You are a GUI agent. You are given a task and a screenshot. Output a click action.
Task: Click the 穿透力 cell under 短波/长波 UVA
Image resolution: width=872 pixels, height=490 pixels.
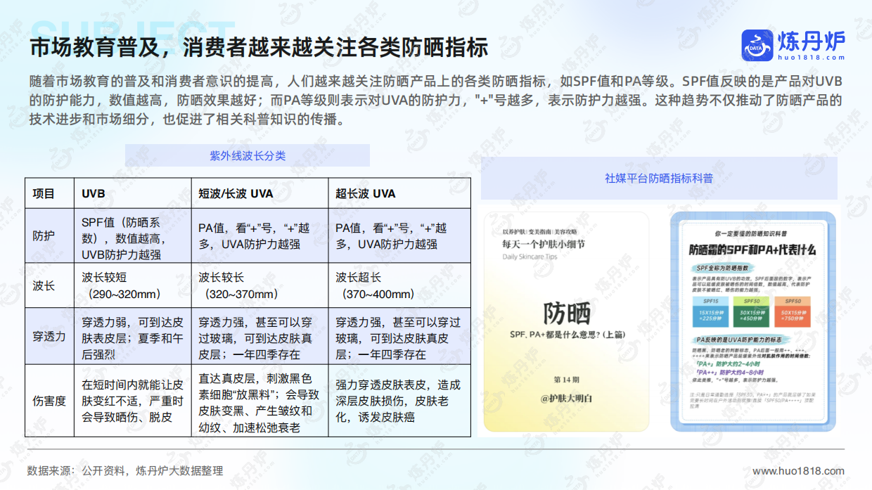click(259, 336)
